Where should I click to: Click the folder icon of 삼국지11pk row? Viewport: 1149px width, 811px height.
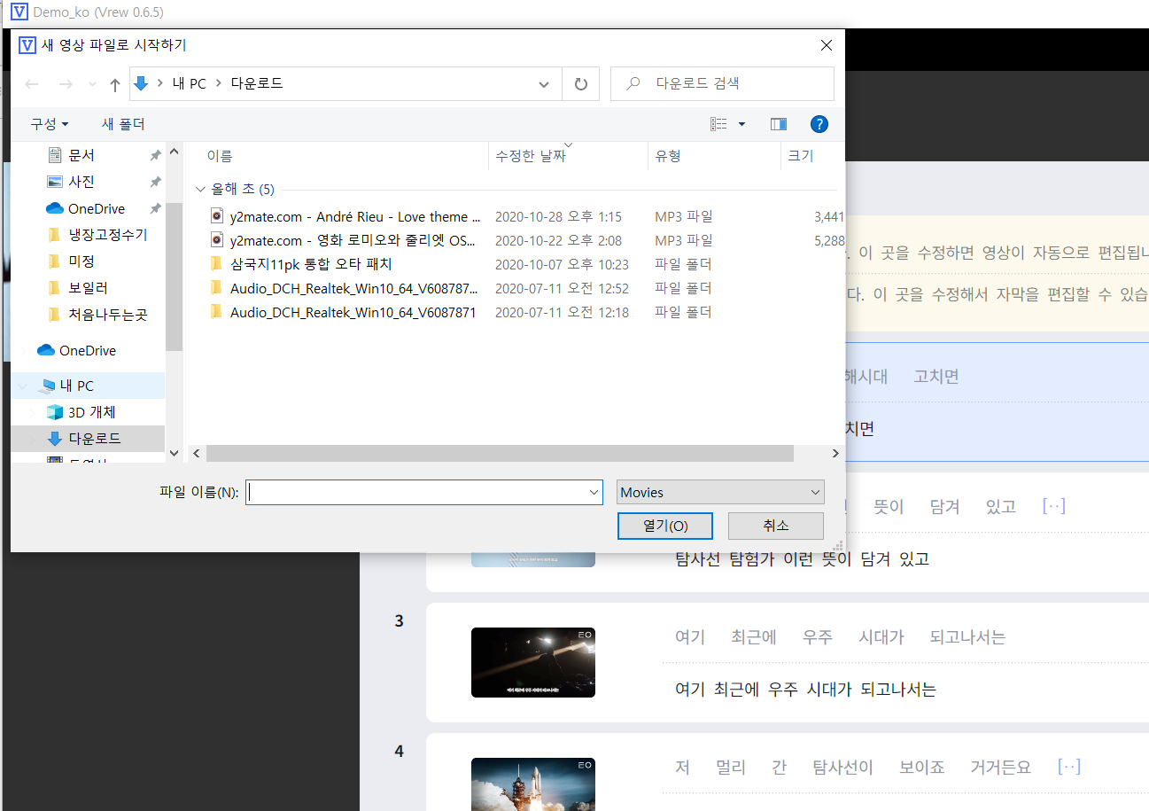[x=216, y=264]
